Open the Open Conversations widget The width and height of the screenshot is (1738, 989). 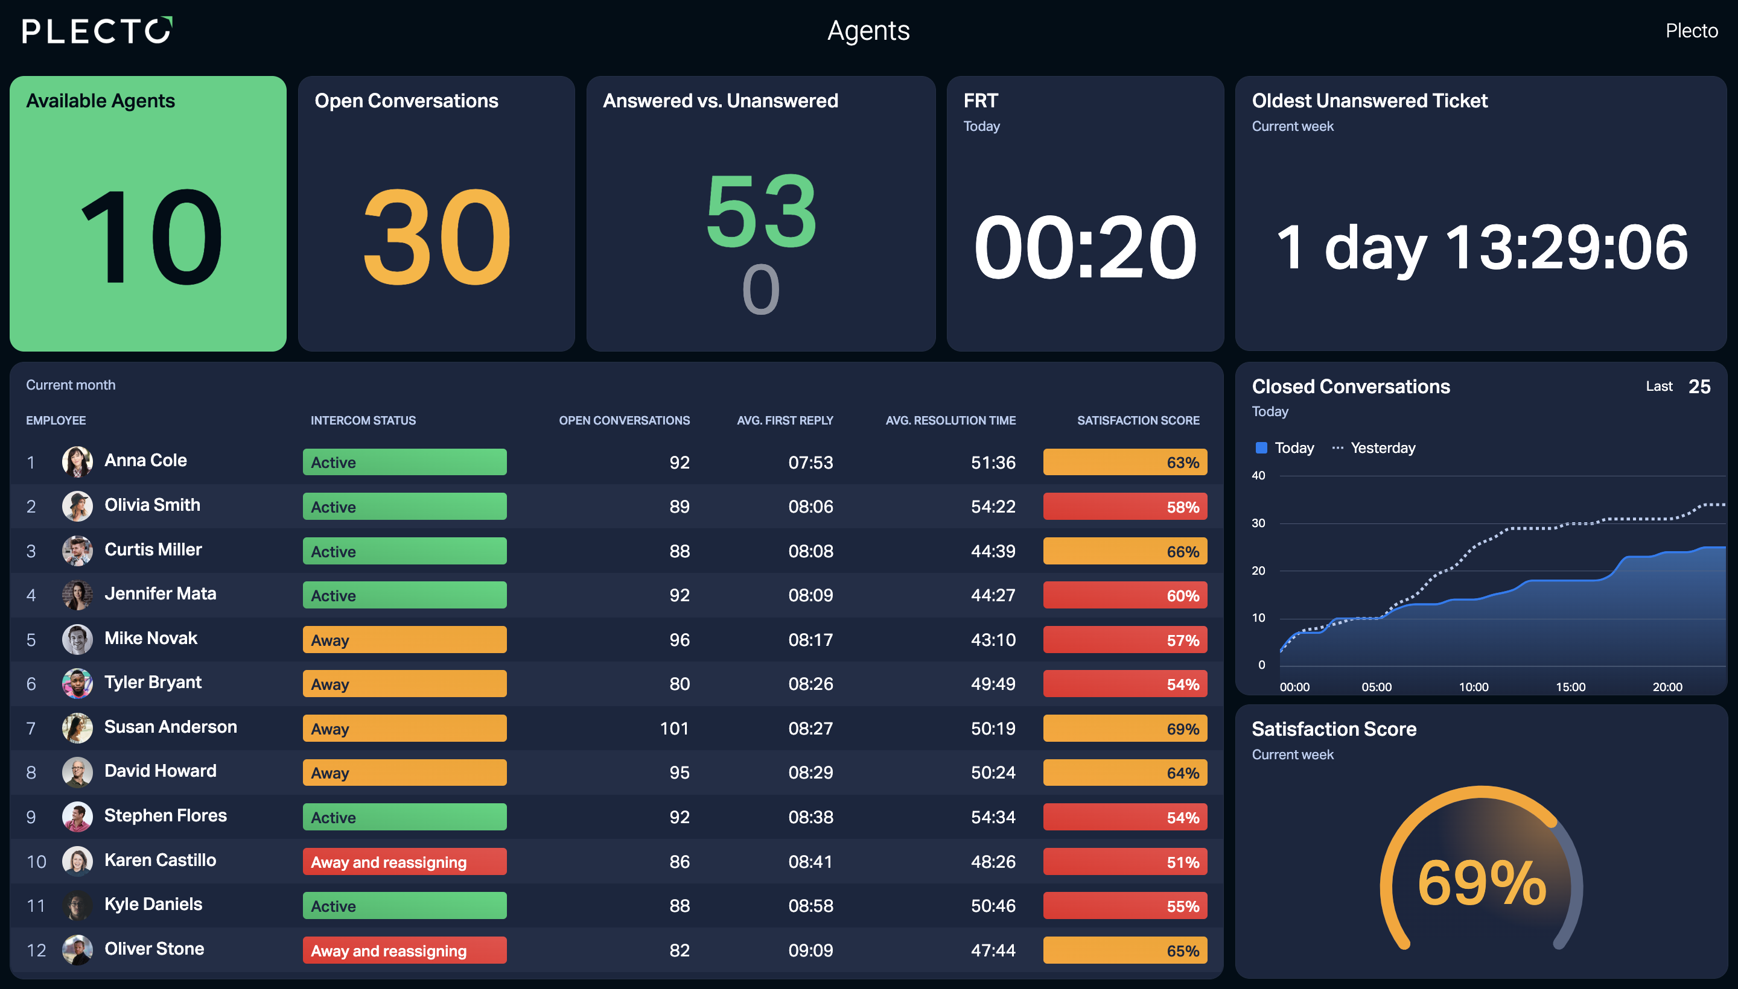coord(436,213)
